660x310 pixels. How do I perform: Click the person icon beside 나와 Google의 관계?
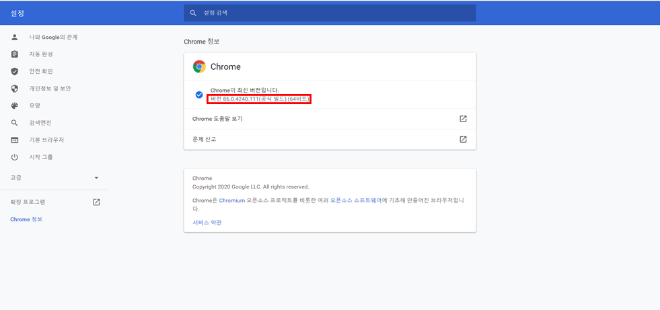pyautogui.click(x=15, y=37)
